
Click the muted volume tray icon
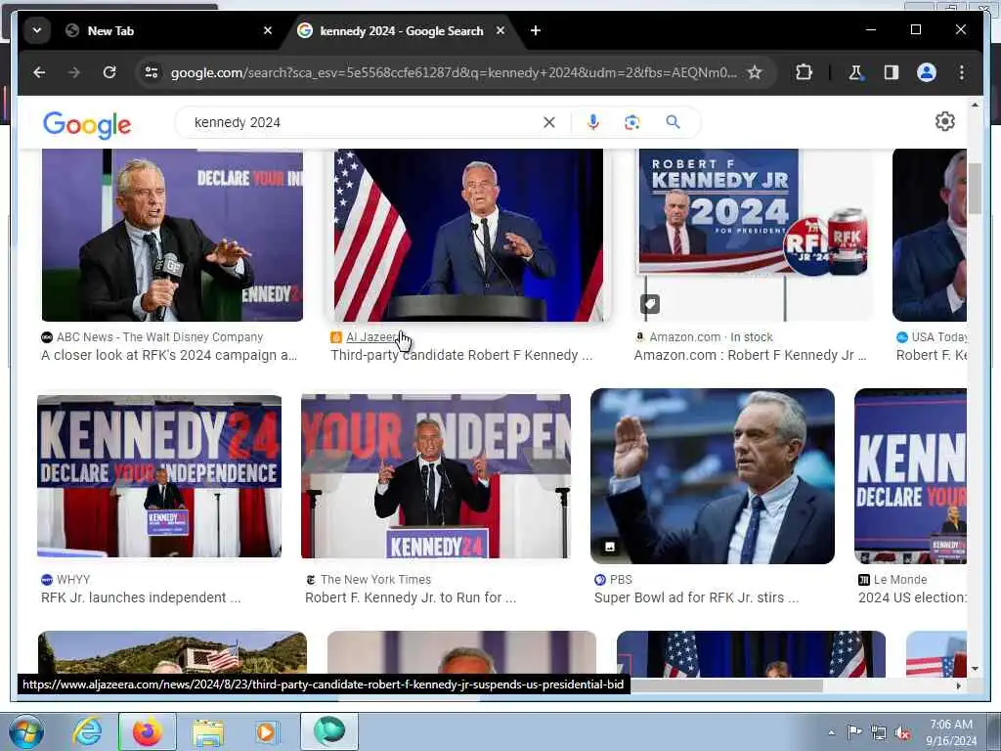pyautogui.click(x=902, y=733)
